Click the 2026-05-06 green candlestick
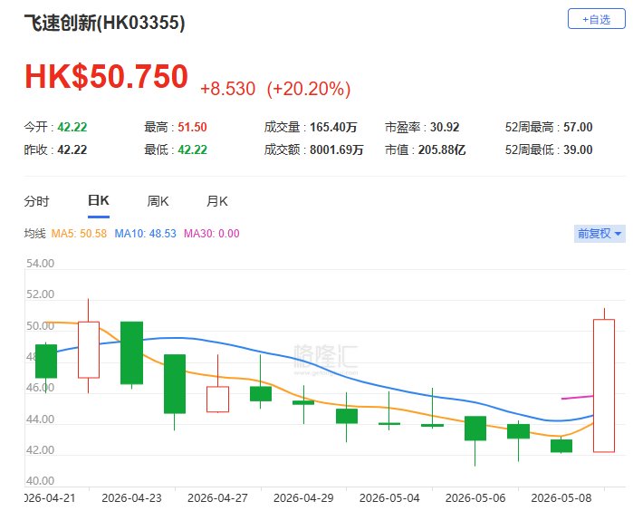The width and height of the screenshot is (633, 511). [x=475, y=429]
